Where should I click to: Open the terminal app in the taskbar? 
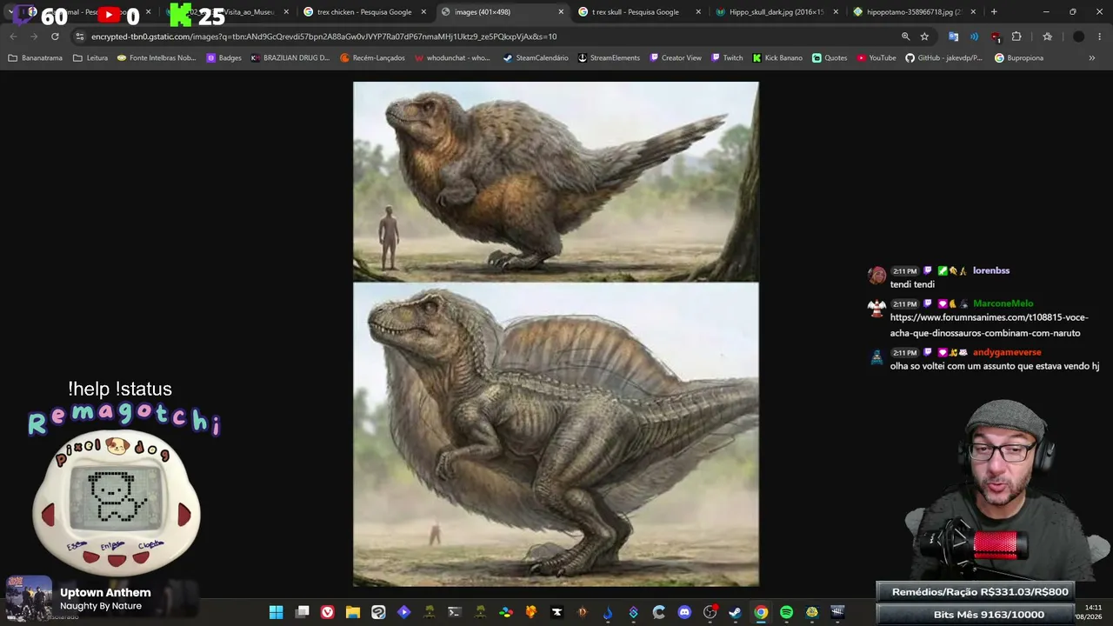(x=454, y=612)
